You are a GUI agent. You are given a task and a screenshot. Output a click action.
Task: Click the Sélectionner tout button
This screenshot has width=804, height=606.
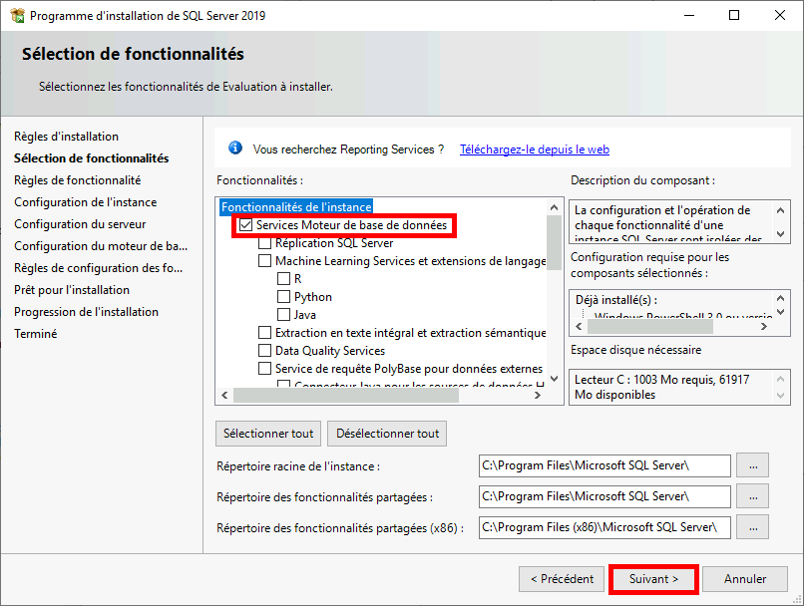tap(267, 434)
